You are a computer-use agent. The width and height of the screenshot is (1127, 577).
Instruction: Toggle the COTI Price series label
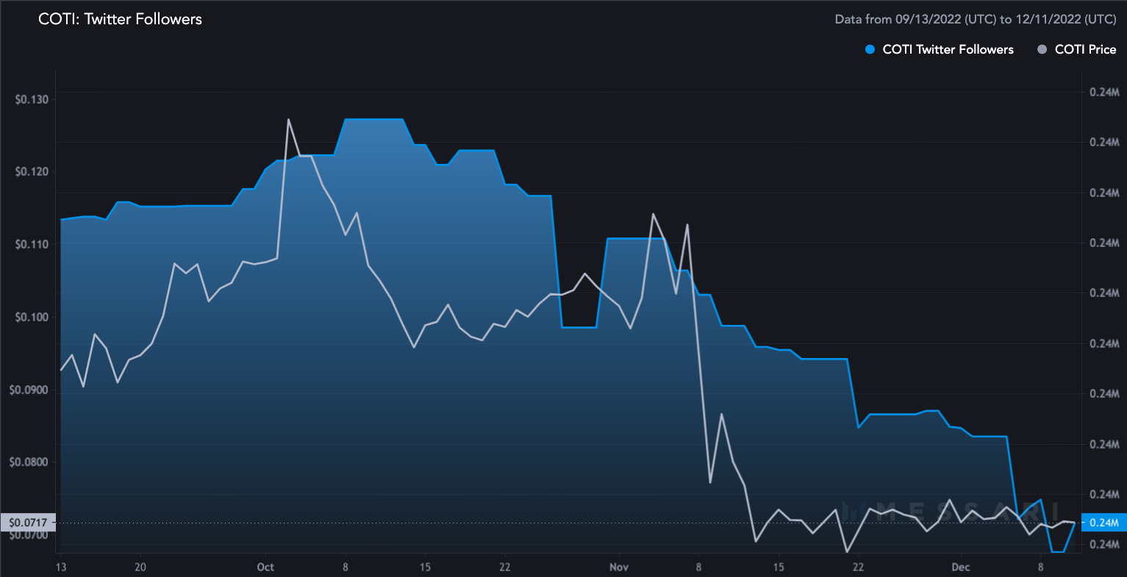[x=1085, y=49]
